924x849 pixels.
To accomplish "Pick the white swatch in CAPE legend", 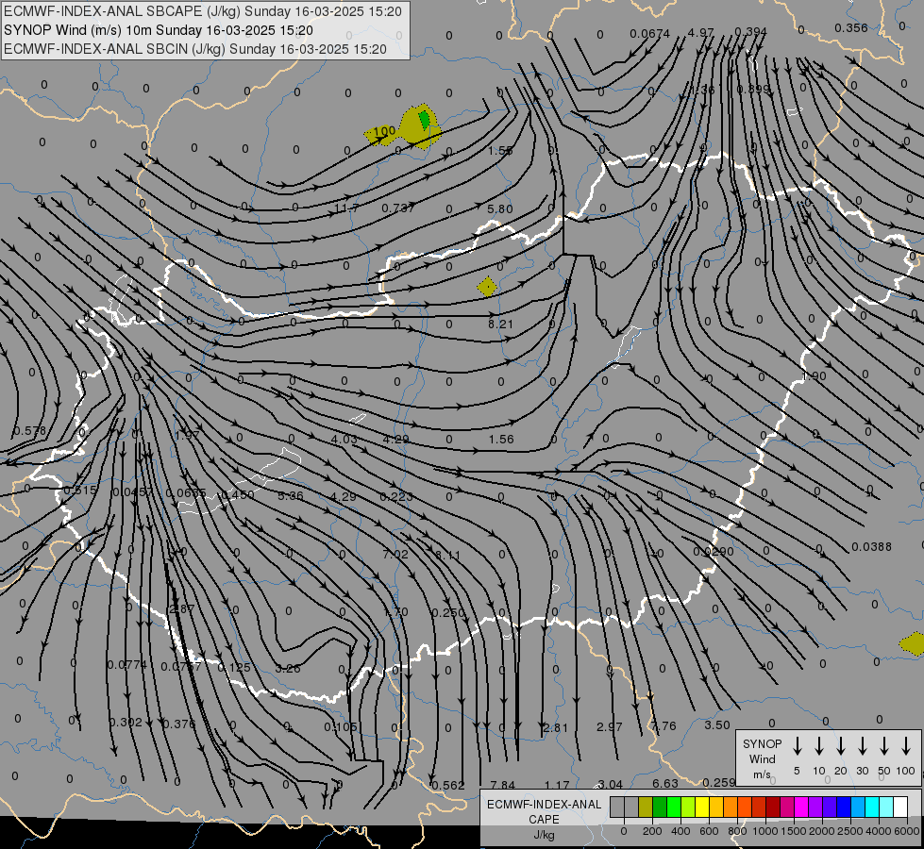I will 900,807.
